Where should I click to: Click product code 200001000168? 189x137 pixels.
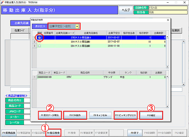pos(44,77)
